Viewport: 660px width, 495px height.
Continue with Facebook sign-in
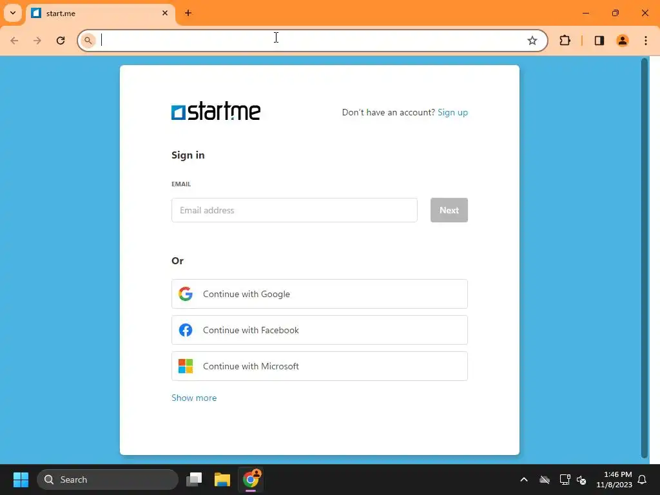pos(320,330)
